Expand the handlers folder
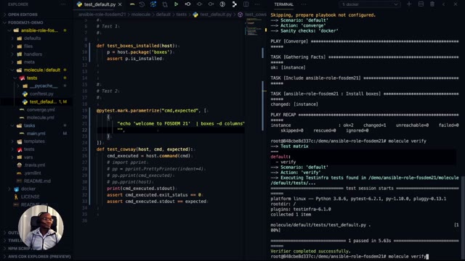The image size is (465, 261). (x=33, y=54)
